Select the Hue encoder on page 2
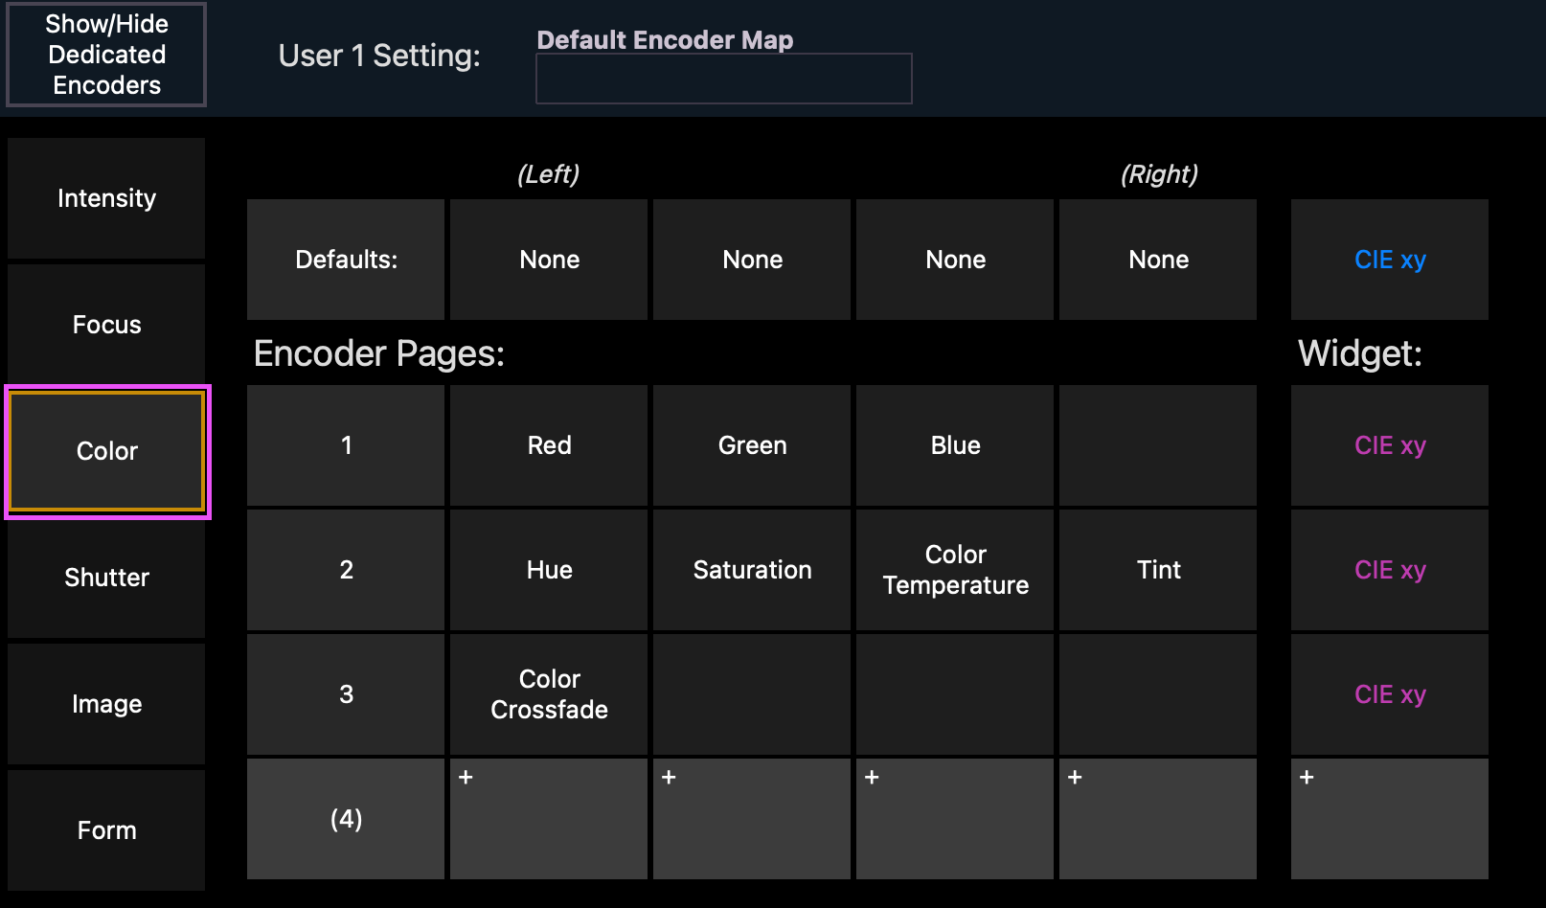1546x908 pixels. click(548, 570)
